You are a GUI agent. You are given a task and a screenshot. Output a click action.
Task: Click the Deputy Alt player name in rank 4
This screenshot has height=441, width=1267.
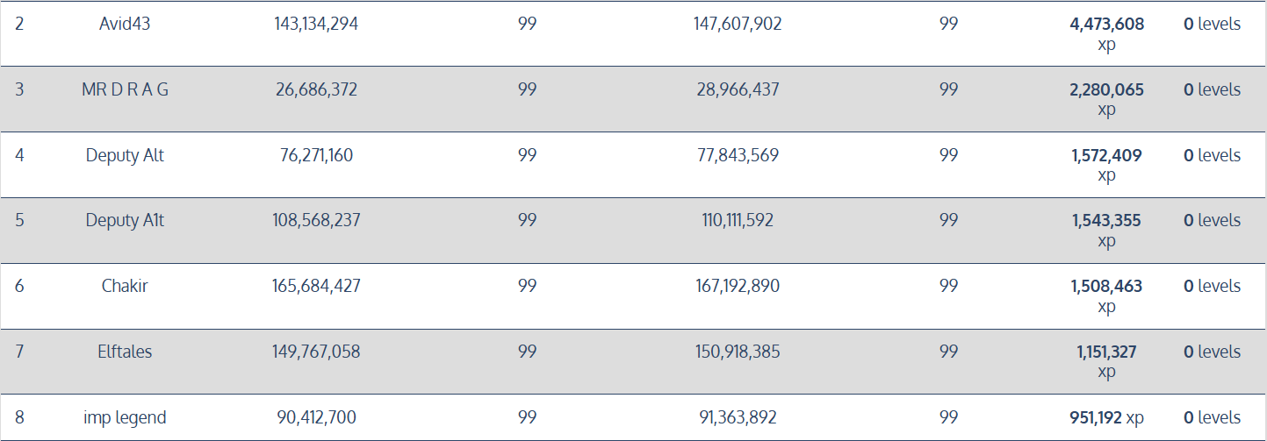(x=125, y=155)
